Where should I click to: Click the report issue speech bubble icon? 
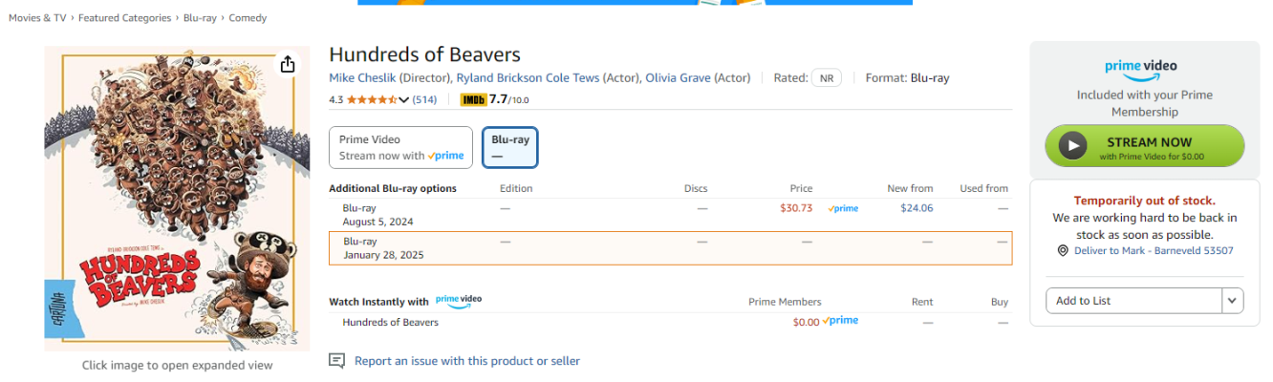click(336, 360)
